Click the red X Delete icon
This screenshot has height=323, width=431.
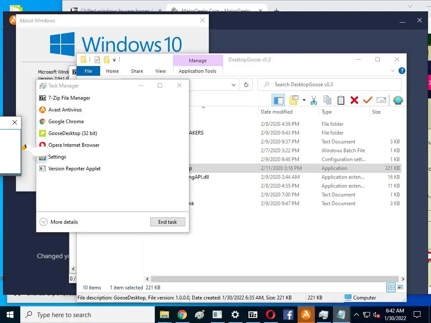(354, 100)
